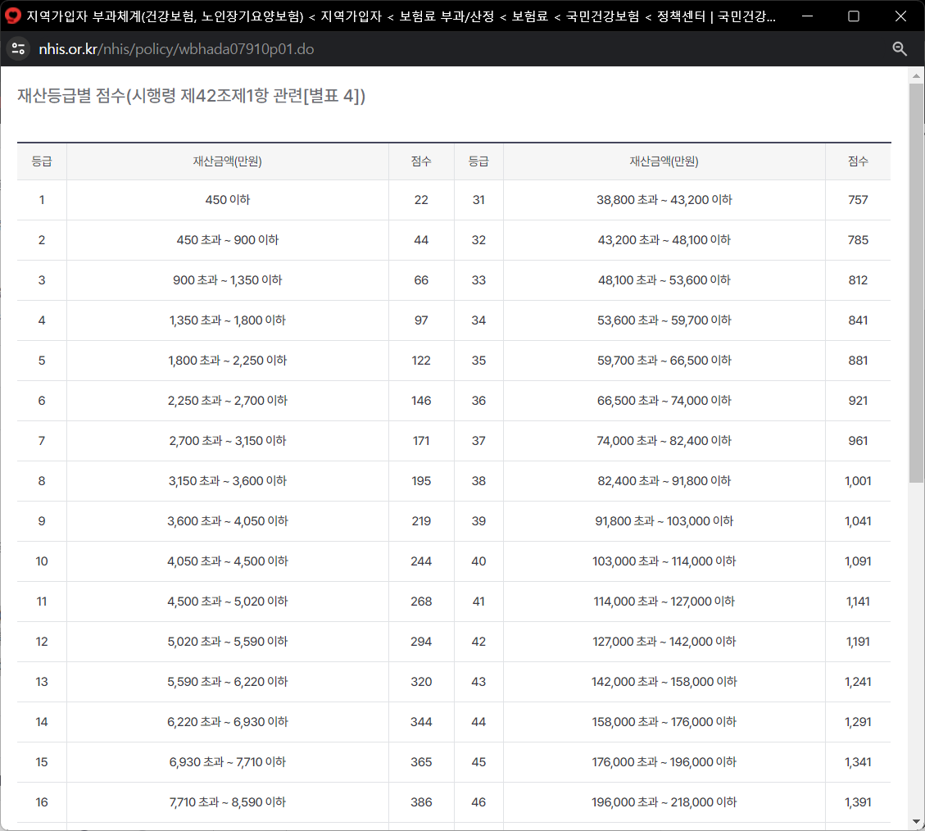Click score value '1,001' for grade 38
The width and height of the screenshot is (925, 831).
(858, 481)
